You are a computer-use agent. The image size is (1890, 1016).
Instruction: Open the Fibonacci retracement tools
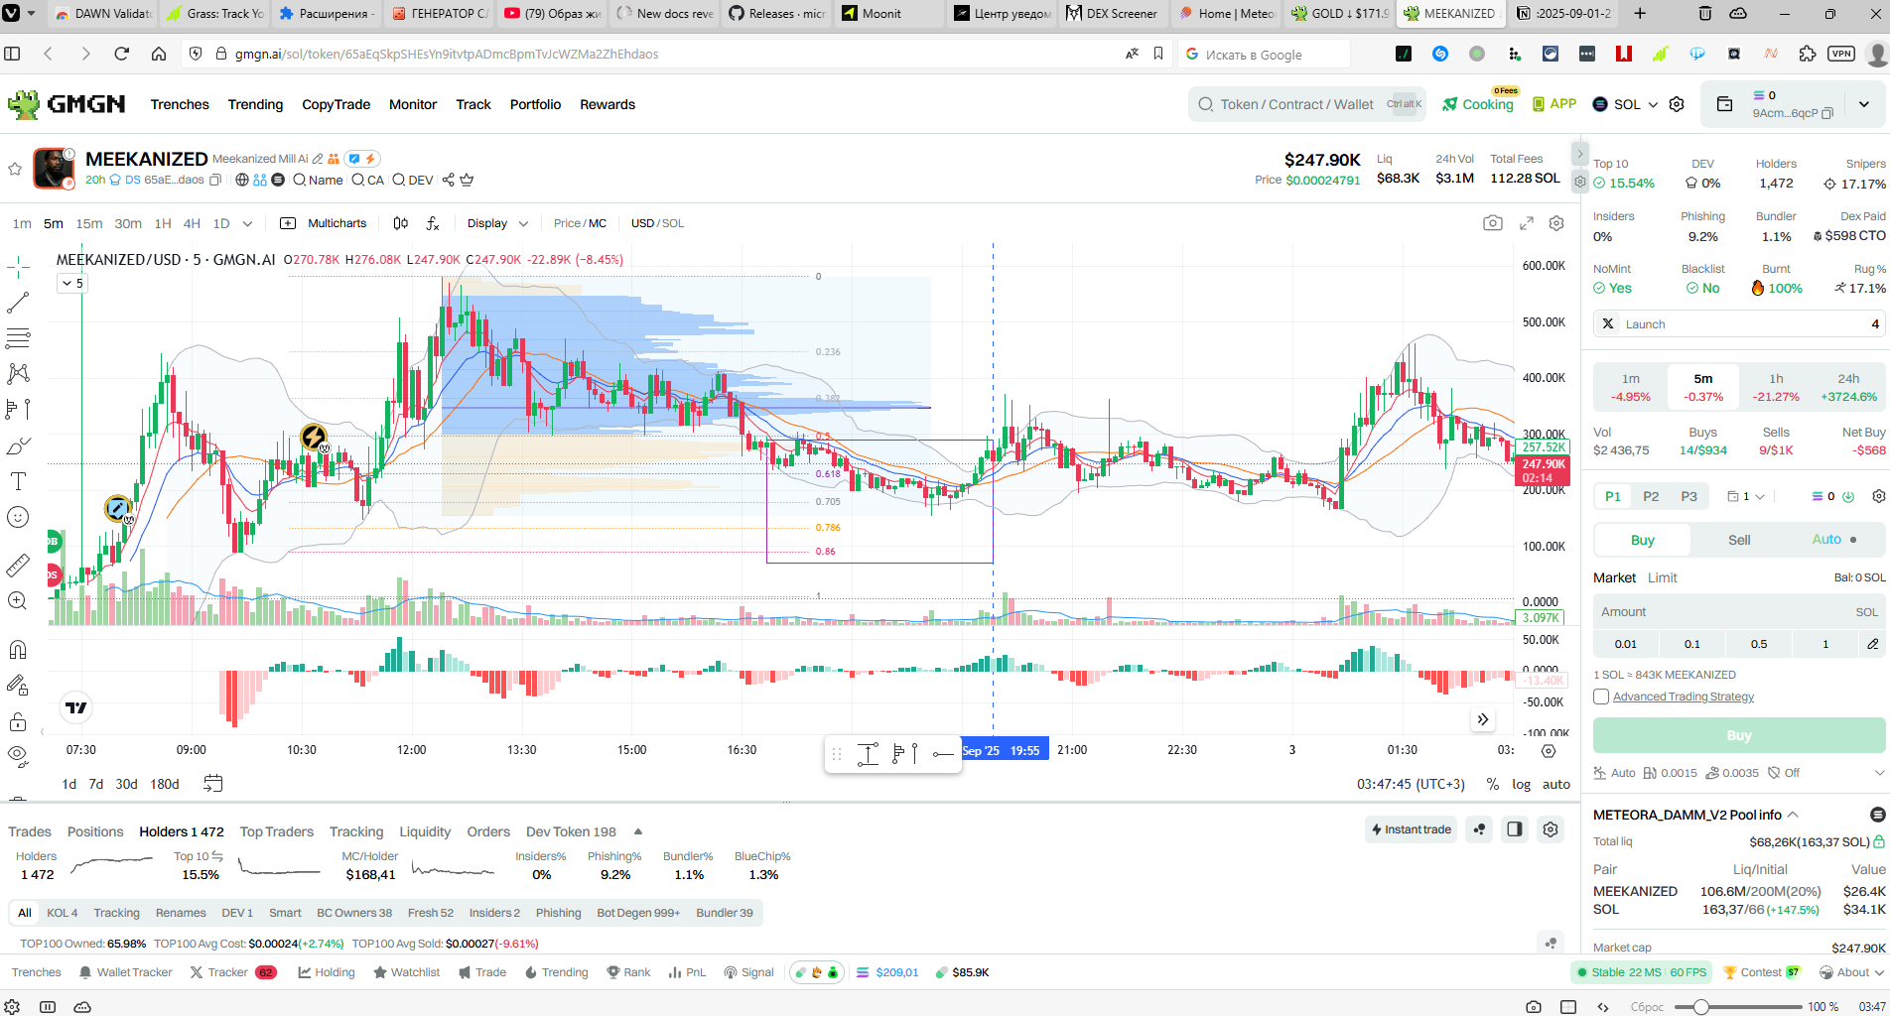tap(18, 338)
